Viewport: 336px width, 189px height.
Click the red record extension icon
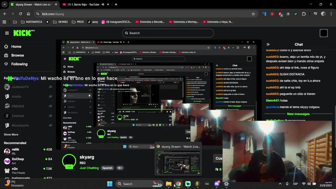(272, 14)
